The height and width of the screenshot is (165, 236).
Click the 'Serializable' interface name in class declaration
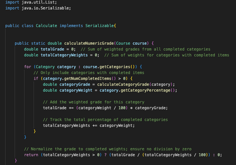tap(100, 26)
